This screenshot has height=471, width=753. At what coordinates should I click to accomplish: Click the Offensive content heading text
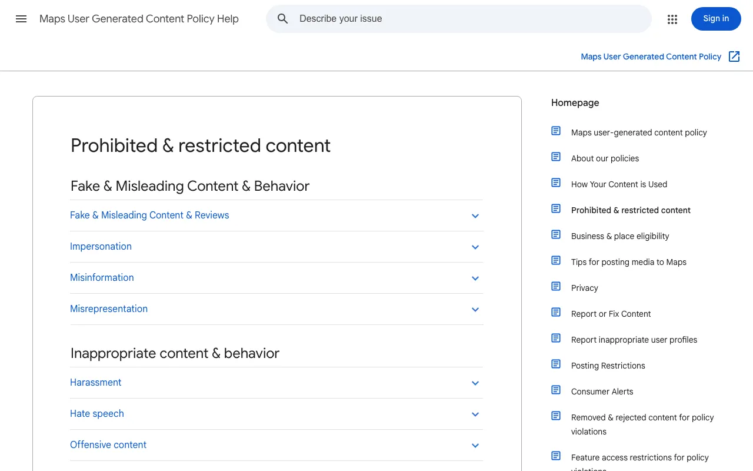[x=108, y=445]
